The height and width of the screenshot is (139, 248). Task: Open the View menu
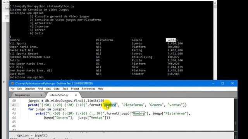pyautogui.click(x=48, y=89)
